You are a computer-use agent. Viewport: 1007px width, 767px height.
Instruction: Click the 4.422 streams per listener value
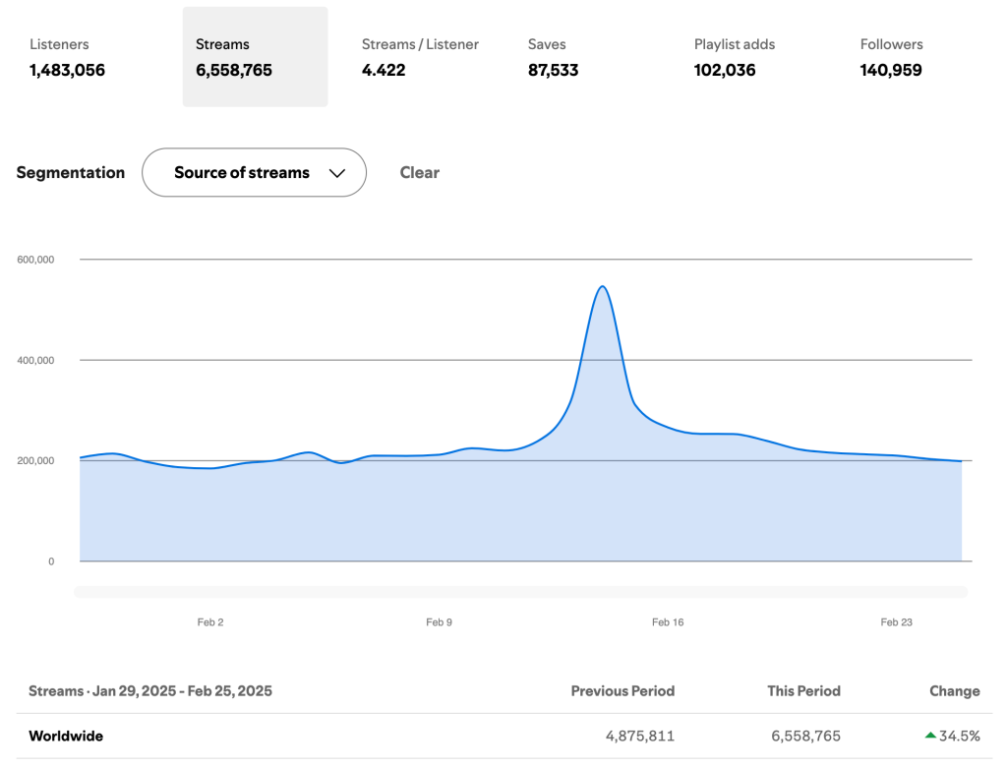384,70
